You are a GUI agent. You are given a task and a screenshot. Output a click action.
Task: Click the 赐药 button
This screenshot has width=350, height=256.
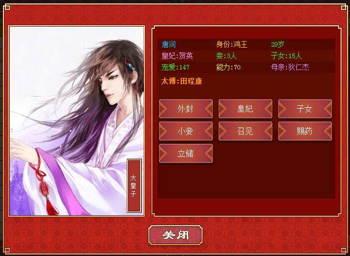pyautogui.click(x=305, y=131)
